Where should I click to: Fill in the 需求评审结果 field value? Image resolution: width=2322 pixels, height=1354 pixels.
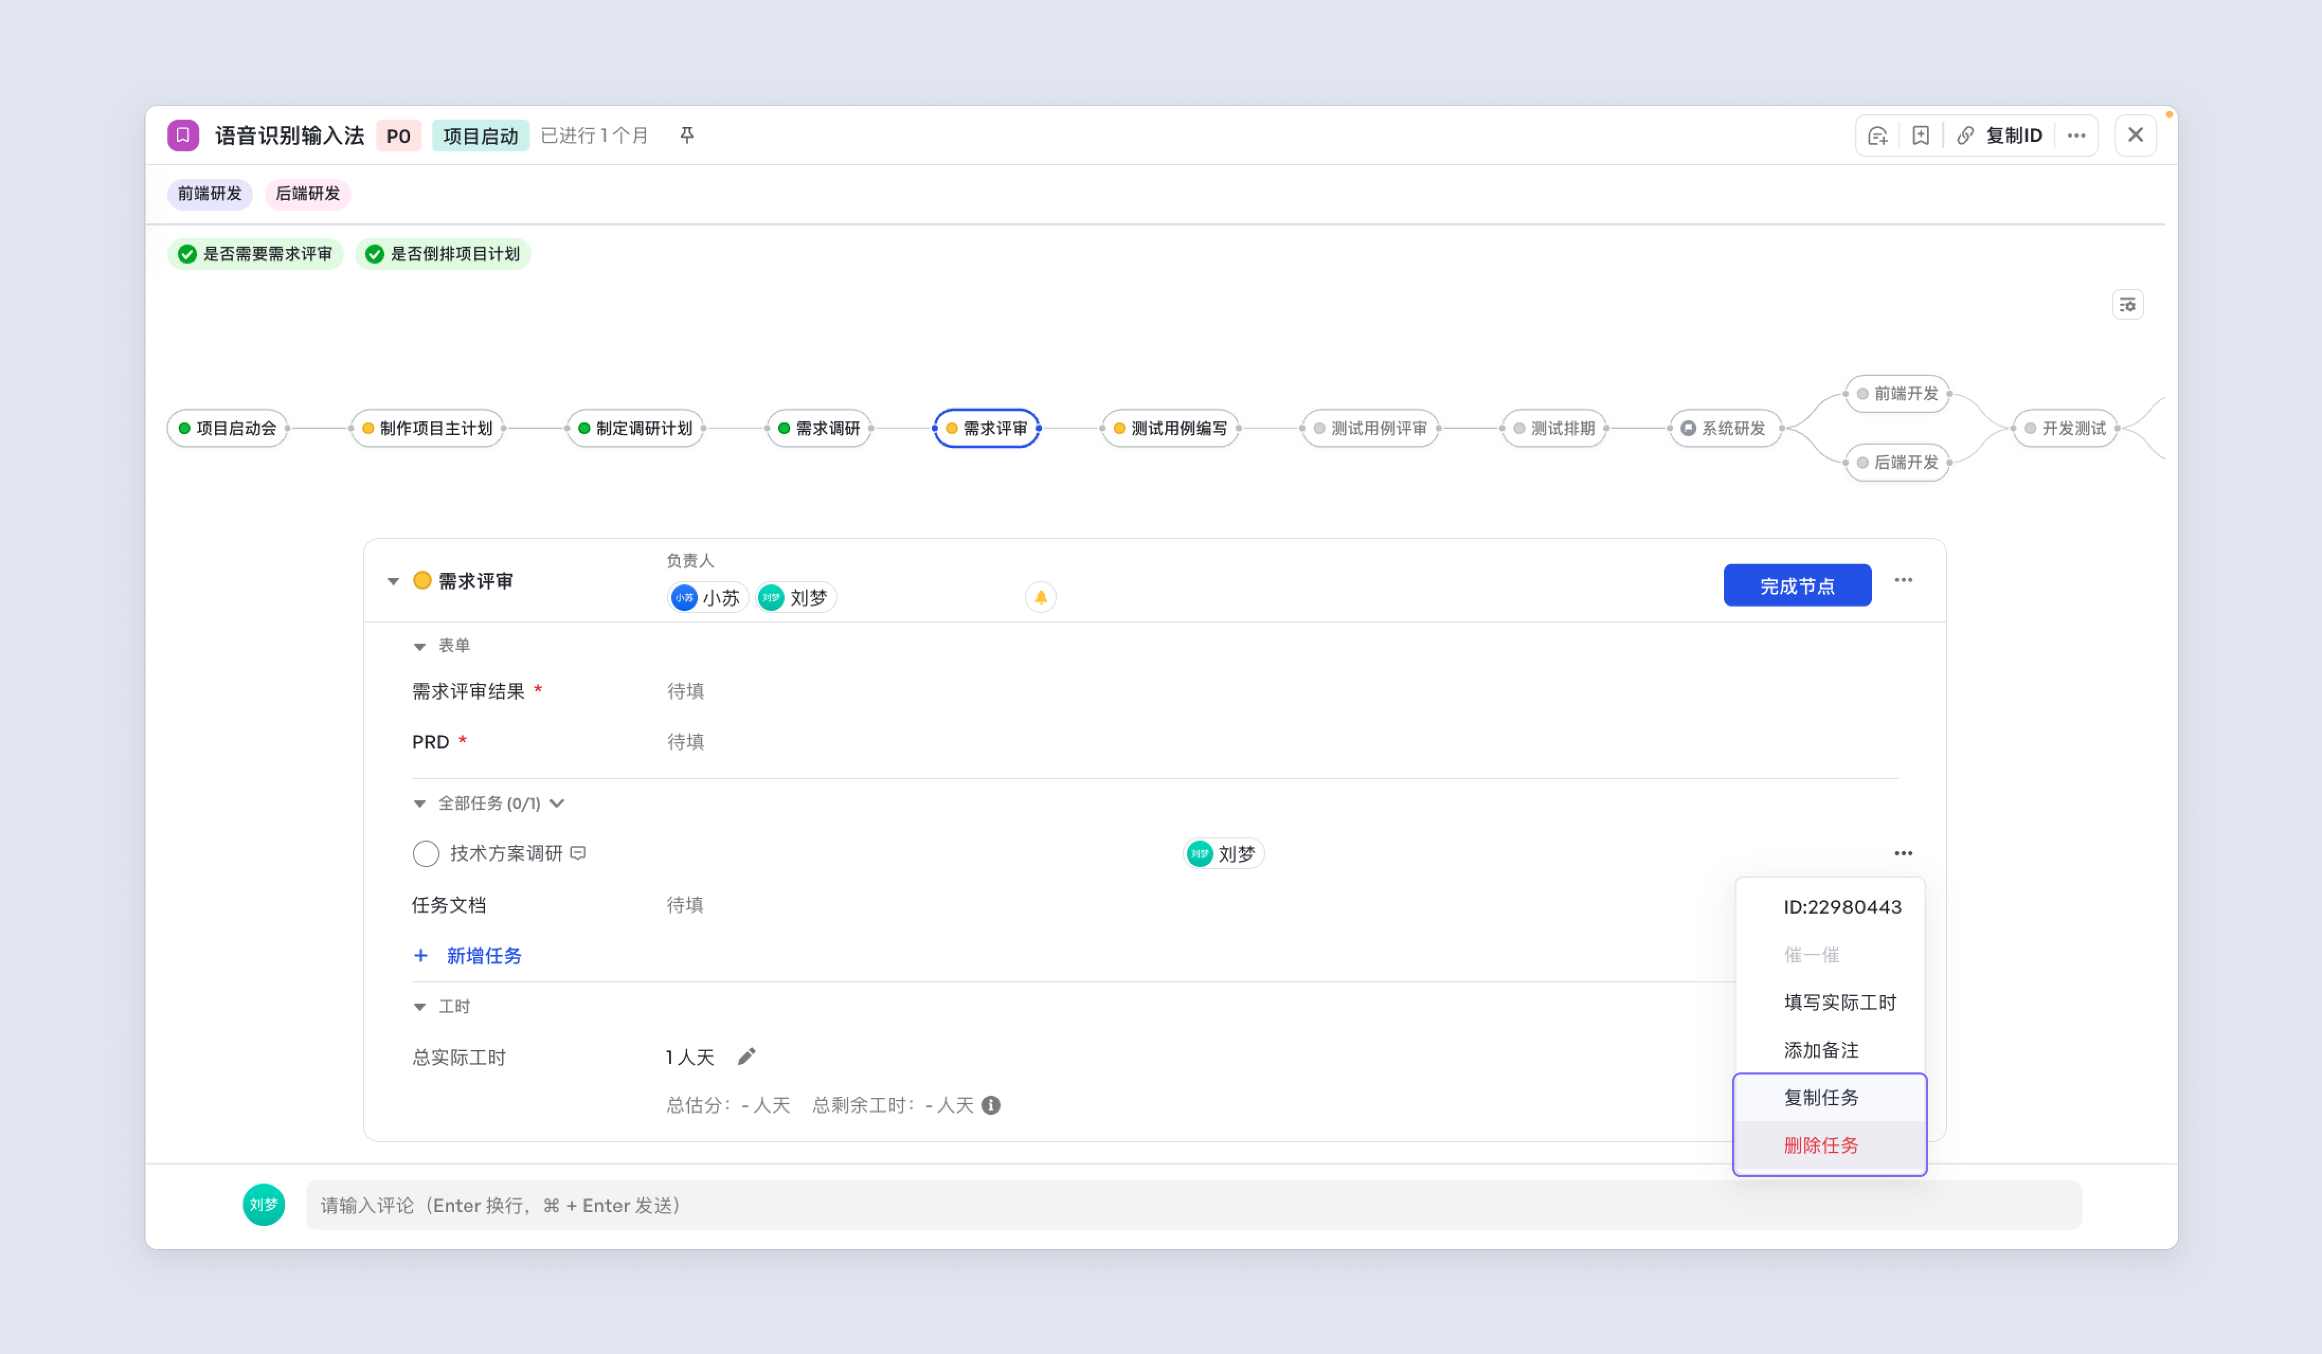[x=686, y=691]
